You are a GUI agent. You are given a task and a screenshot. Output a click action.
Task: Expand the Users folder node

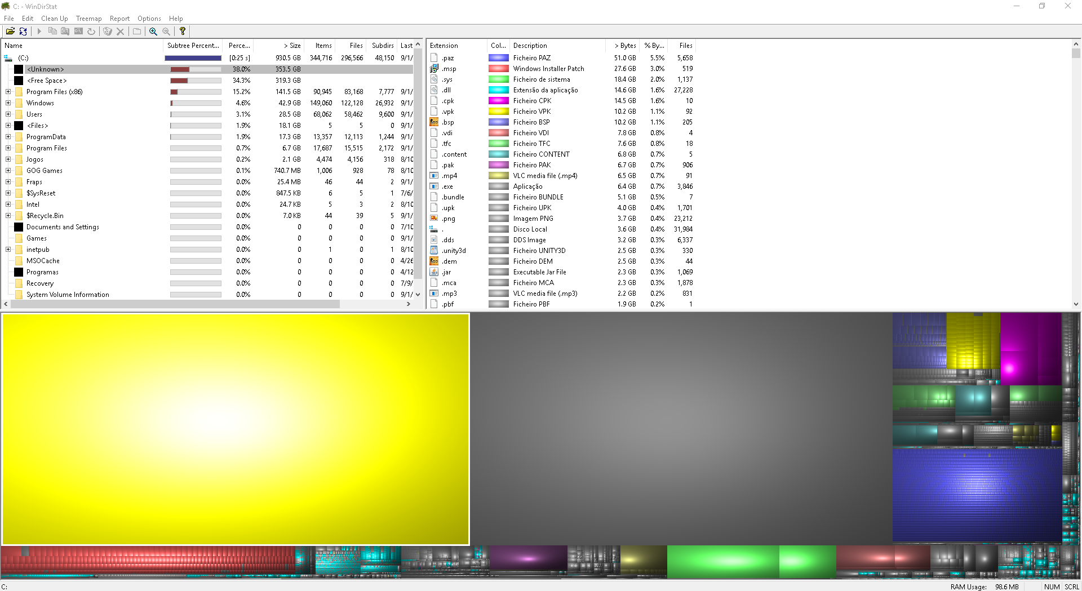coord(8,114)
